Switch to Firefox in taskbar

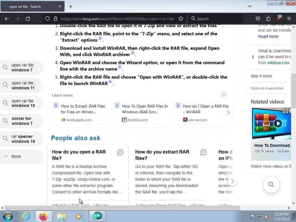(44, 216)
